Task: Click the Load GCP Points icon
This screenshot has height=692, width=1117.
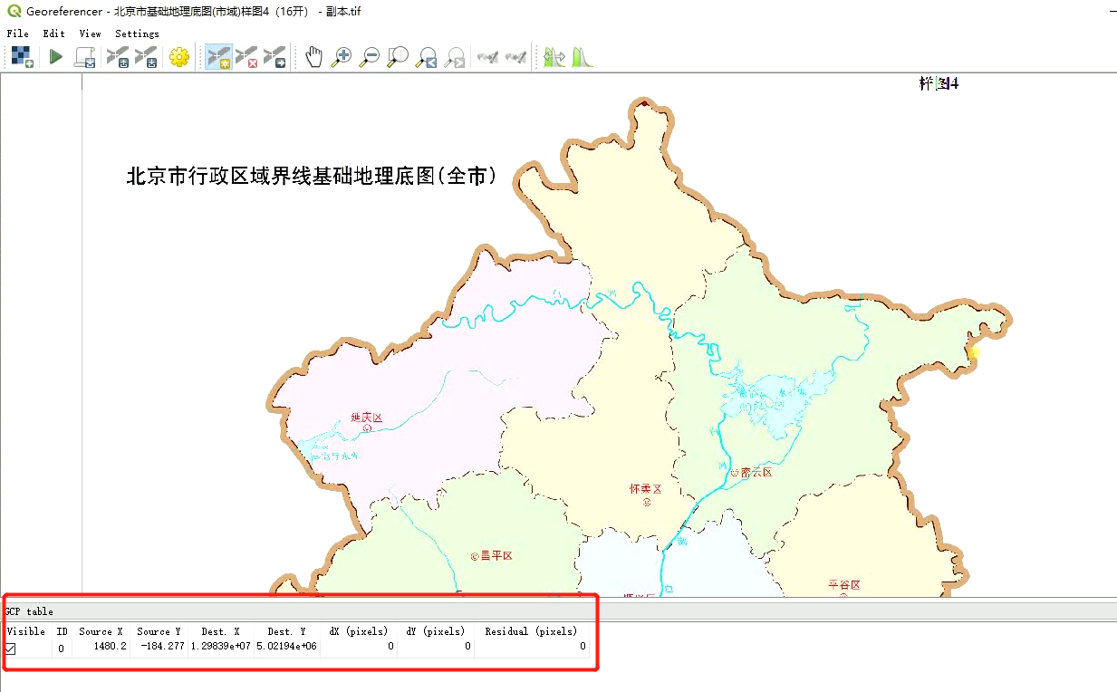Action: coord(118,57)
